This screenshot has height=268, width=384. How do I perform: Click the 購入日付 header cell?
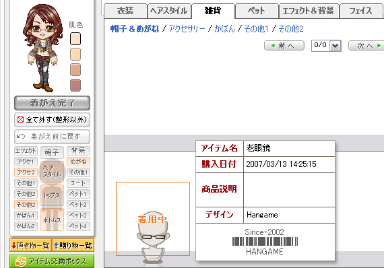click(x=220, y=164)
